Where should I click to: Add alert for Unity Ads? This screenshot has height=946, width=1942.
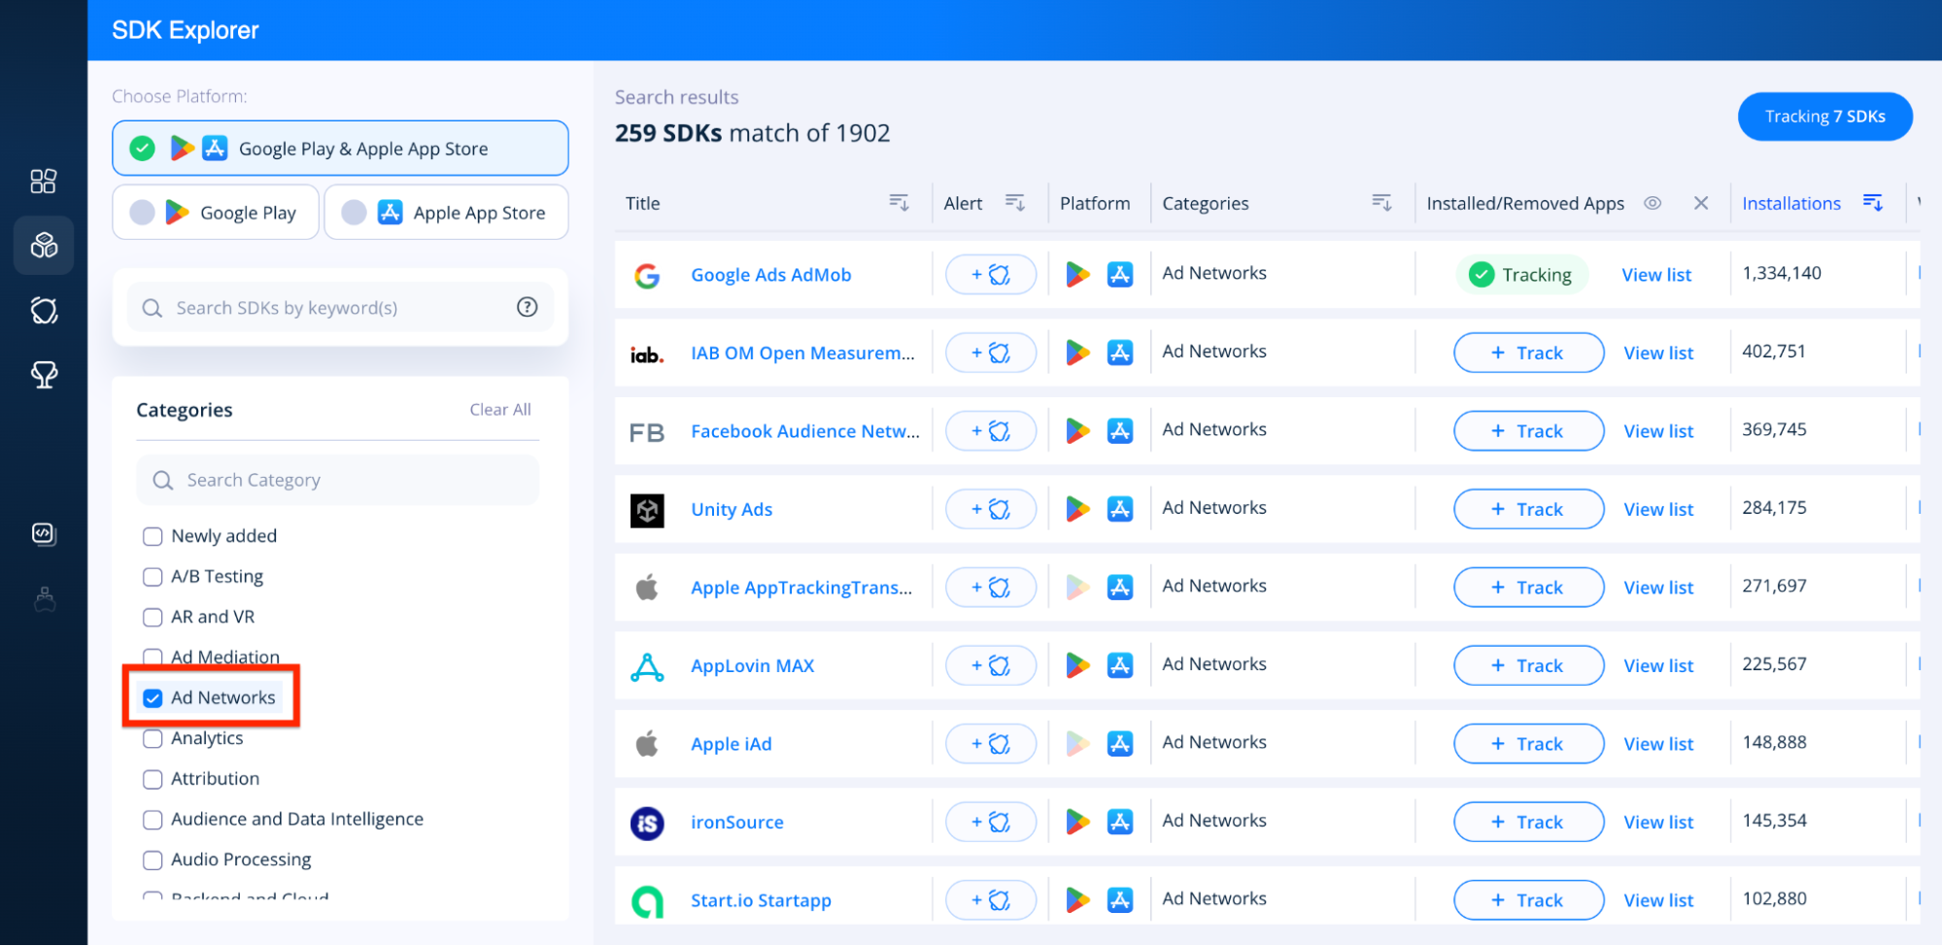pos(991,509)
